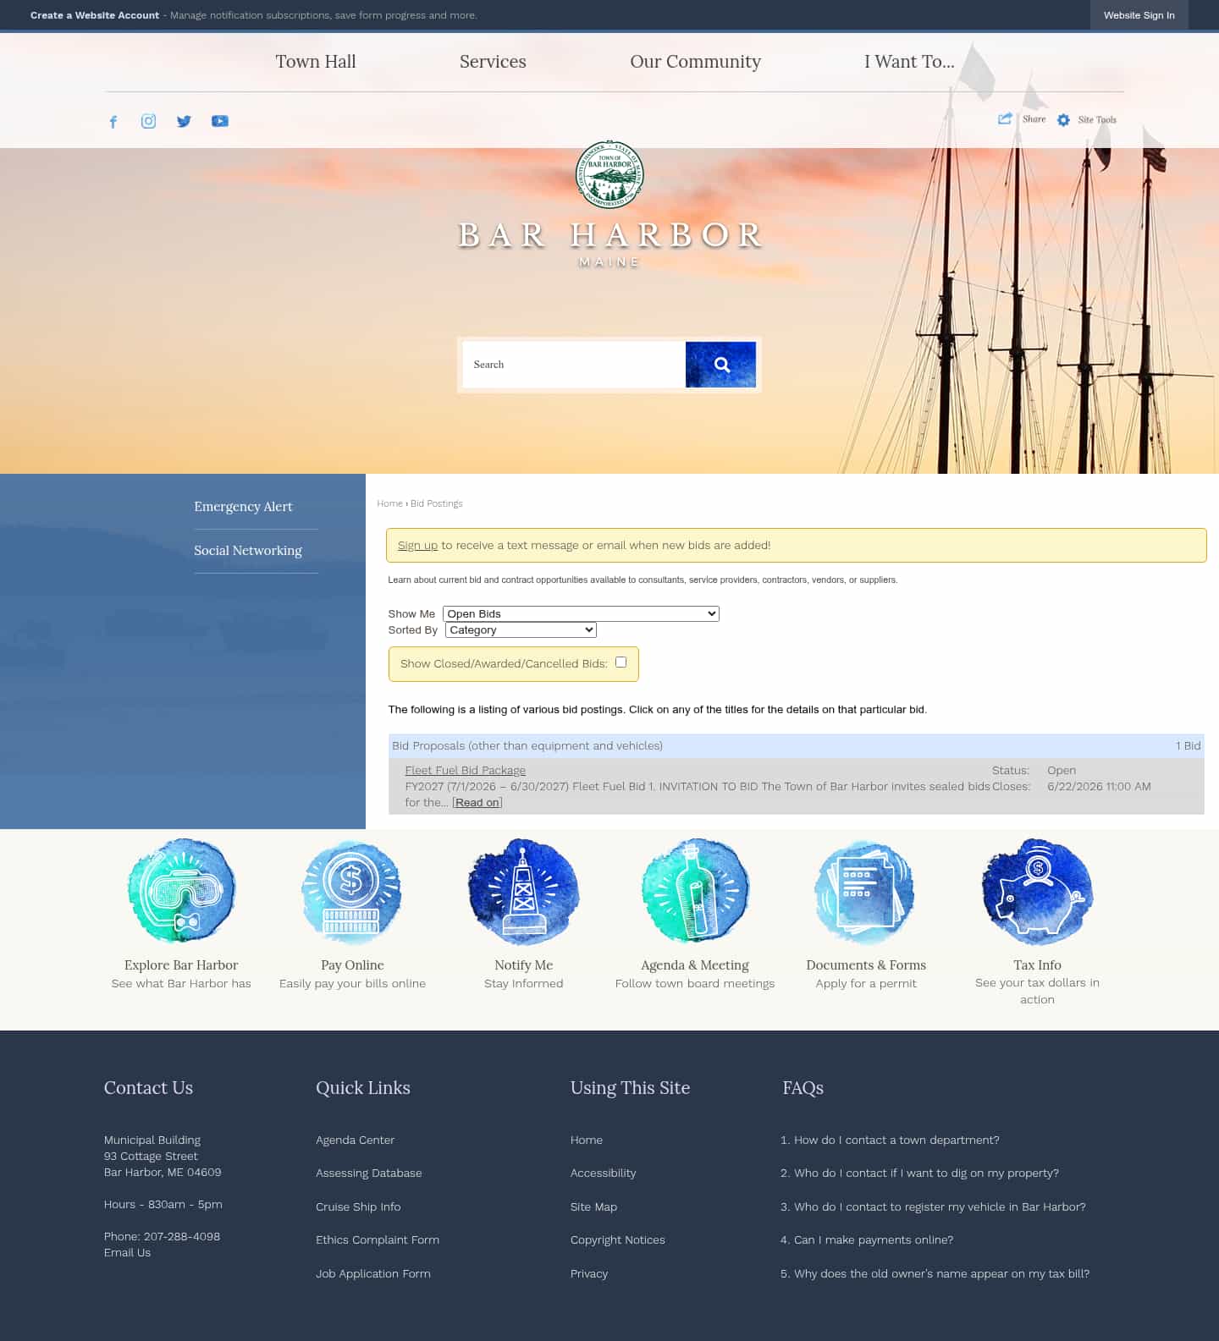Open the I Want To... menu
This screenshot has width=1219, height=1341.
pyautogui.click(x=909, y=62)
